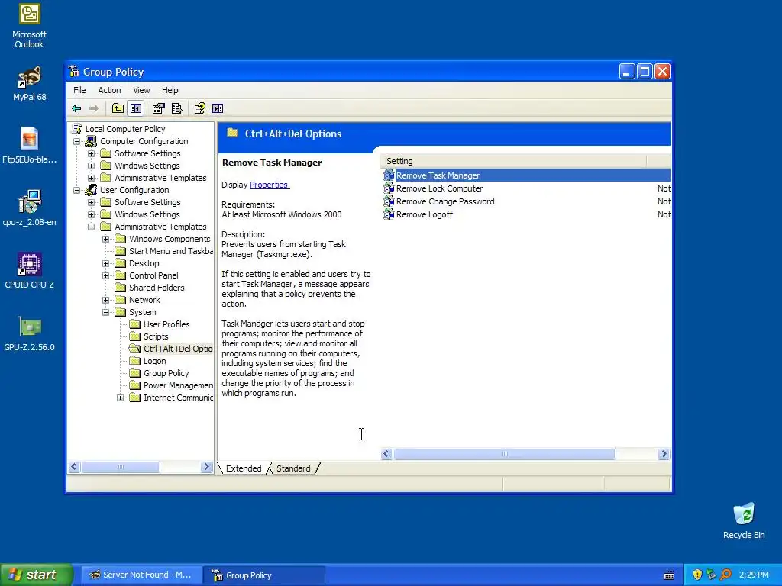
Task: Click the right arrow of the settings list scrollbar
Action: [x=664, y=453]
